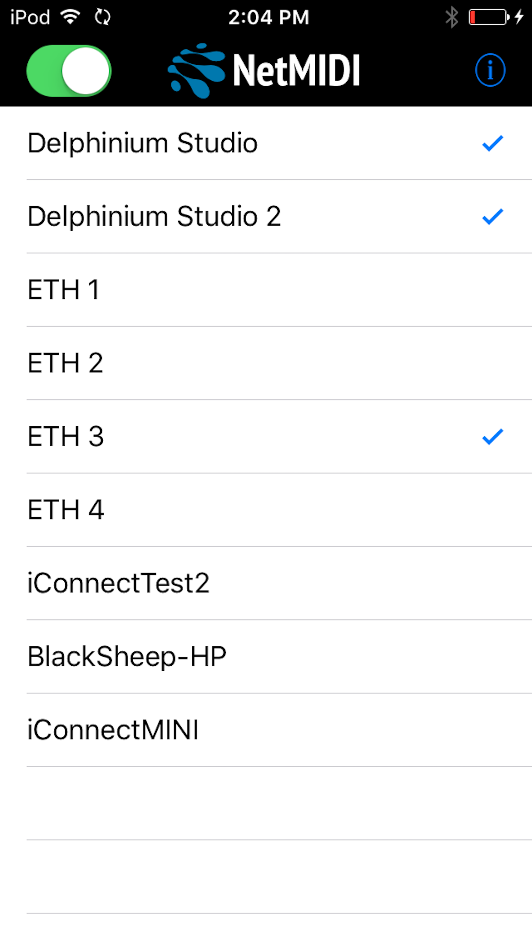Open the info screen via the i icon
This screenshot has width=532, height=947.
490,70
